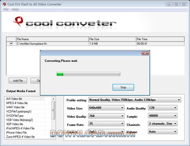The height and width of the screenshot is (146, 190).
Task: Click the format list scroll up arrow
Action: click(53, 99)
